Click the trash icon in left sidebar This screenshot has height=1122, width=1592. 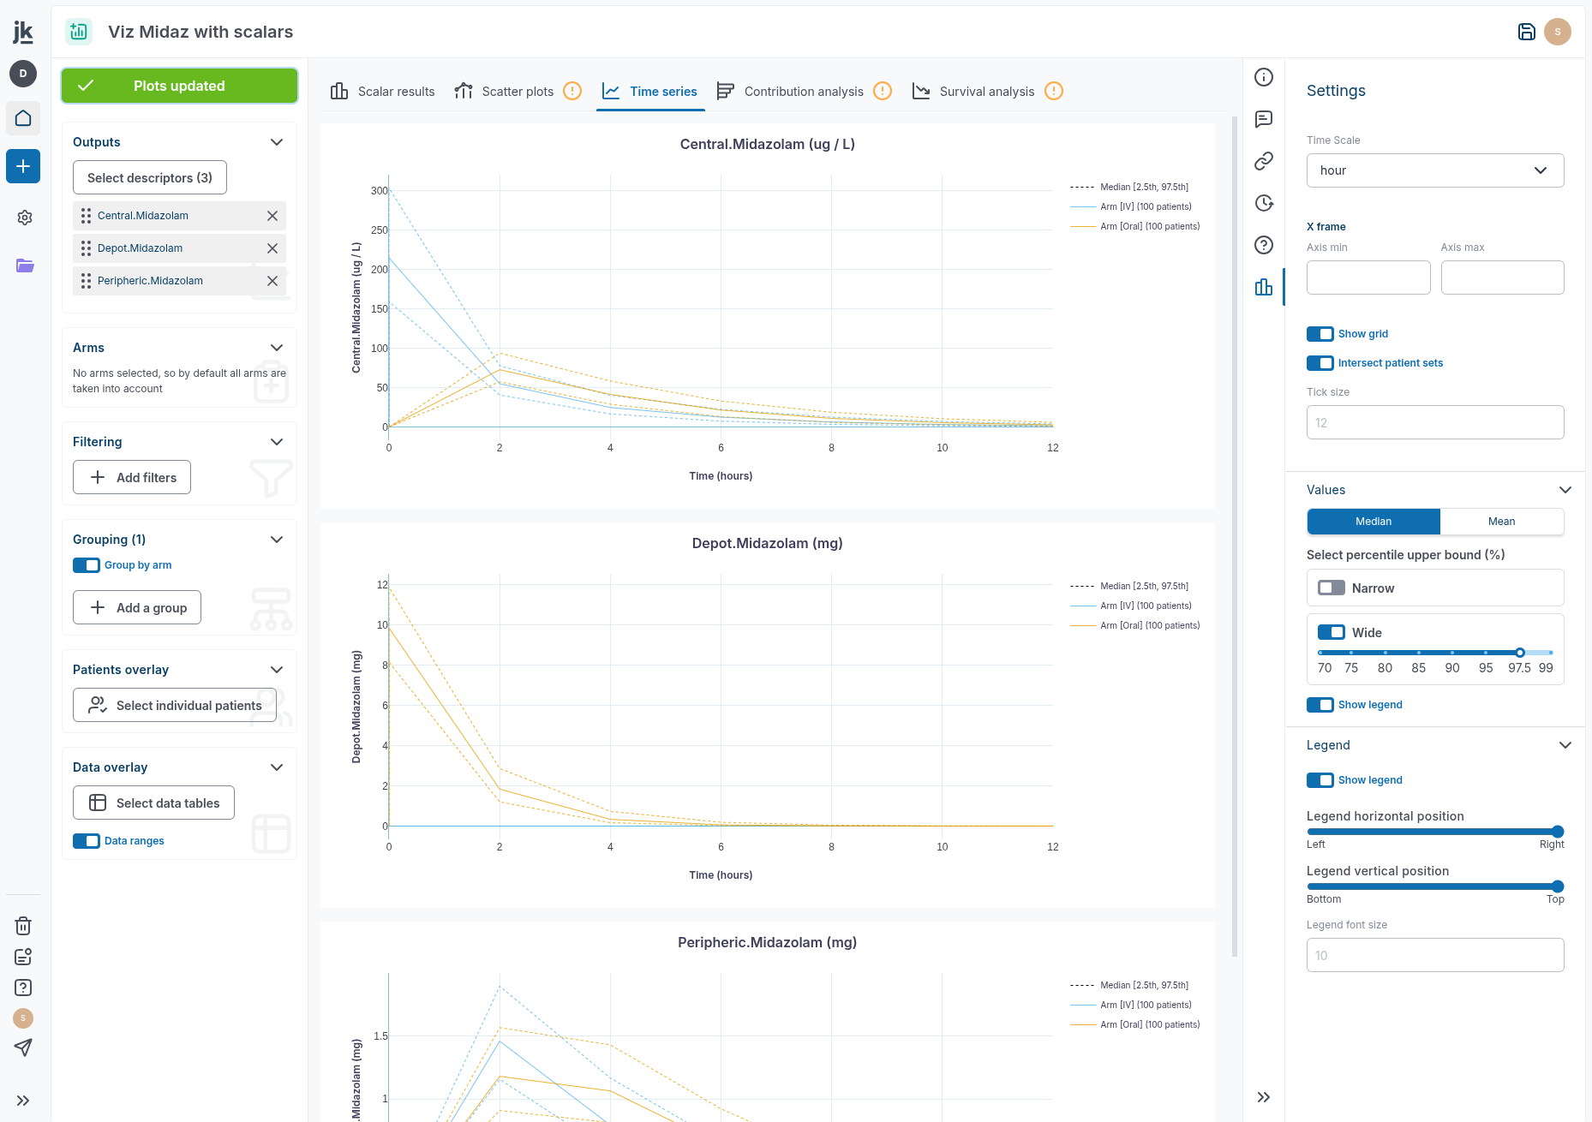pyautogui.click(x=22, y=926)
